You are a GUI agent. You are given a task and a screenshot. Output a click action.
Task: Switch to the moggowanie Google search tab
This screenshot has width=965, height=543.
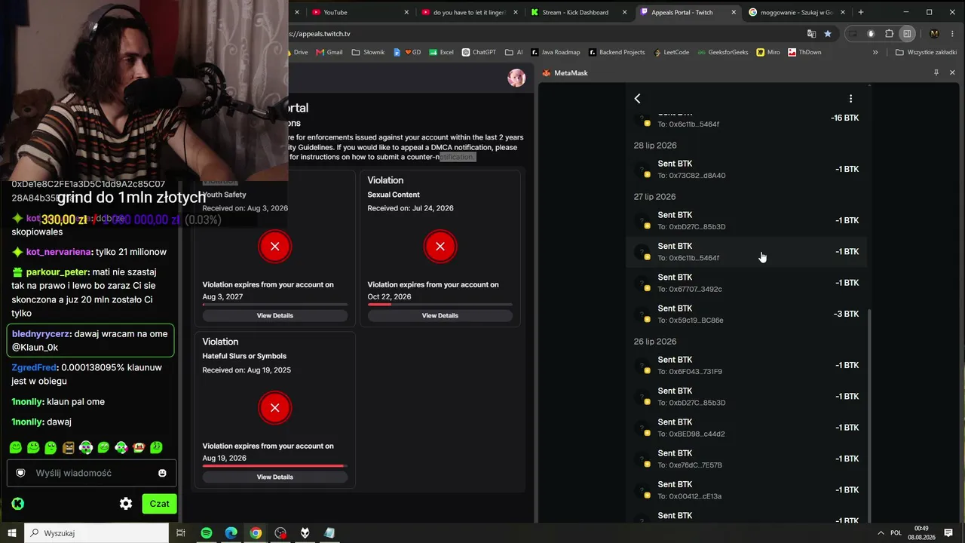(796, 12)
